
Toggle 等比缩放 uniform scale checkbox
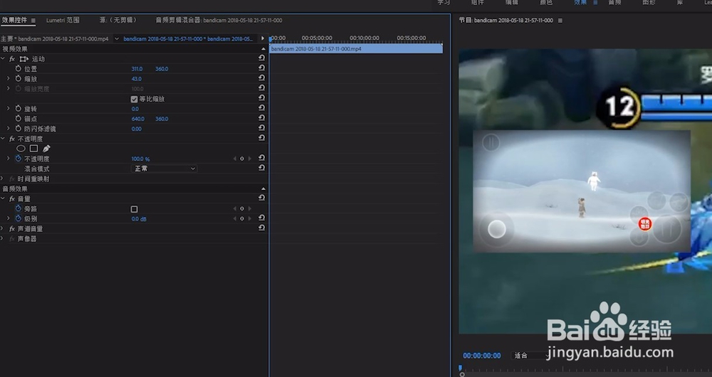tap(134, 99)
